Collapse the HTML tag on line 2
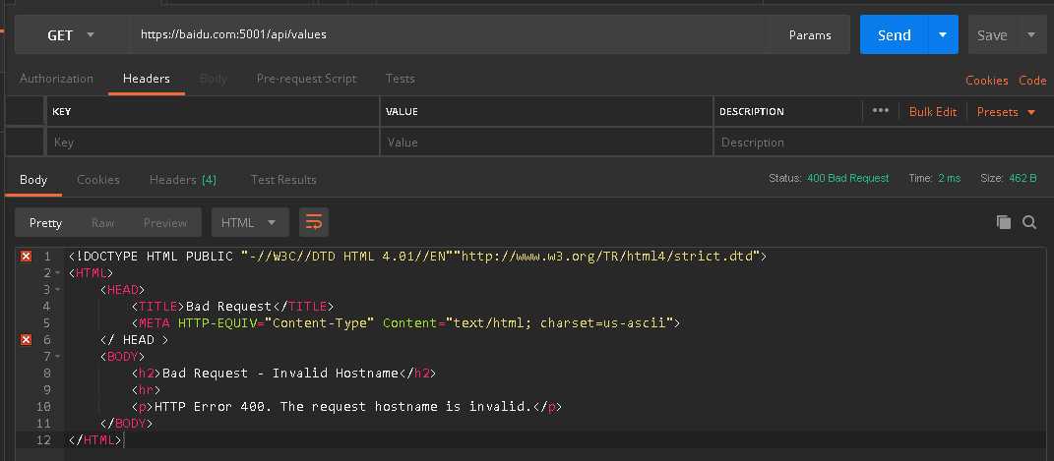The image size is (1054, 461). click(57, 273)
